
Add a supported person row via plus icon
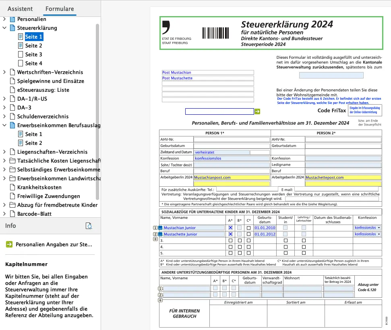click(x=160, y=300)
